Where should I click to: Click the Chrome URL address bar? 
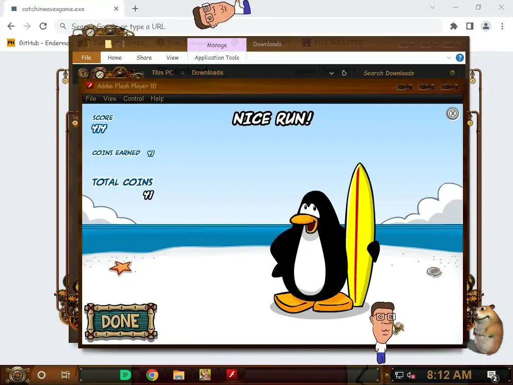pos(248,26)
